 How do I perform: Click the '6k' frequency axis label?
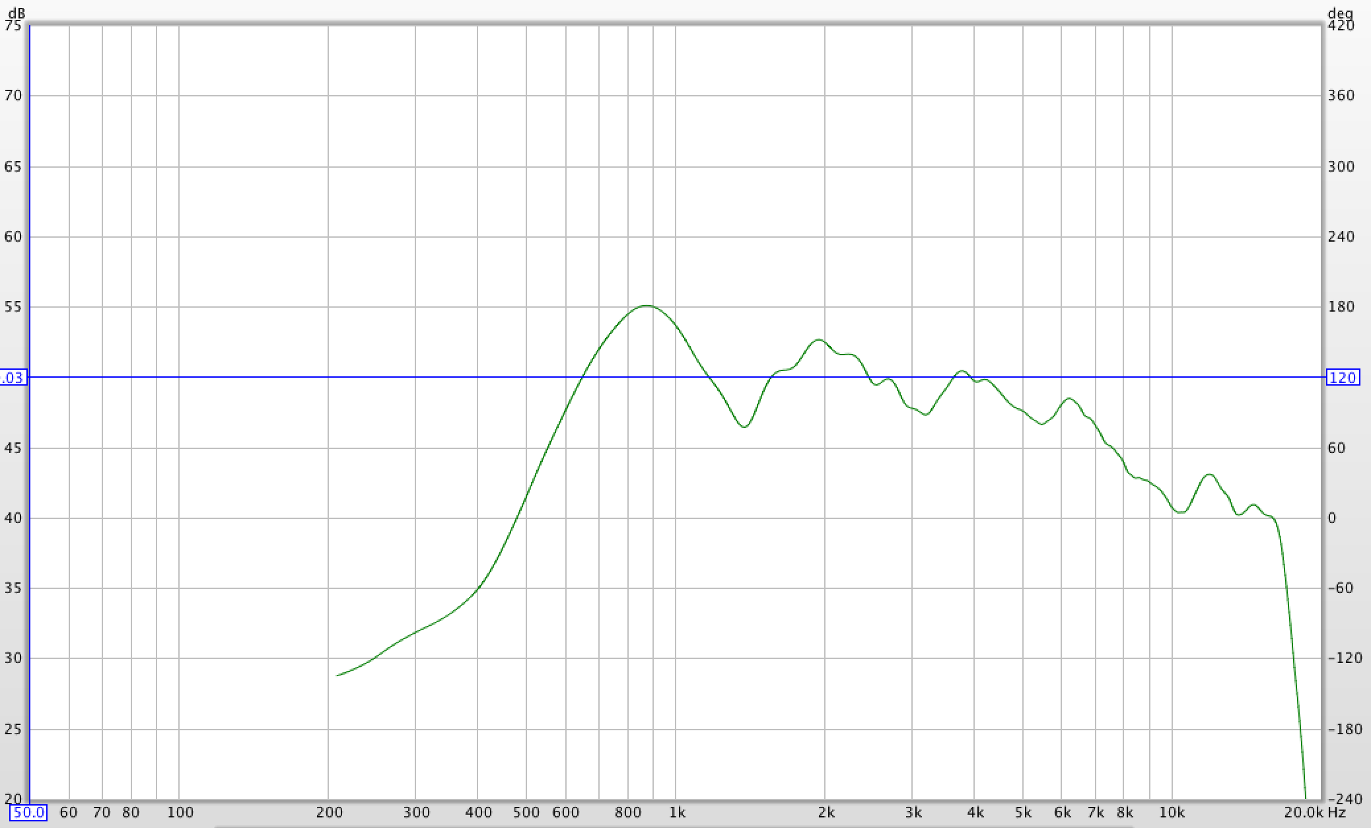point(1063,812)
